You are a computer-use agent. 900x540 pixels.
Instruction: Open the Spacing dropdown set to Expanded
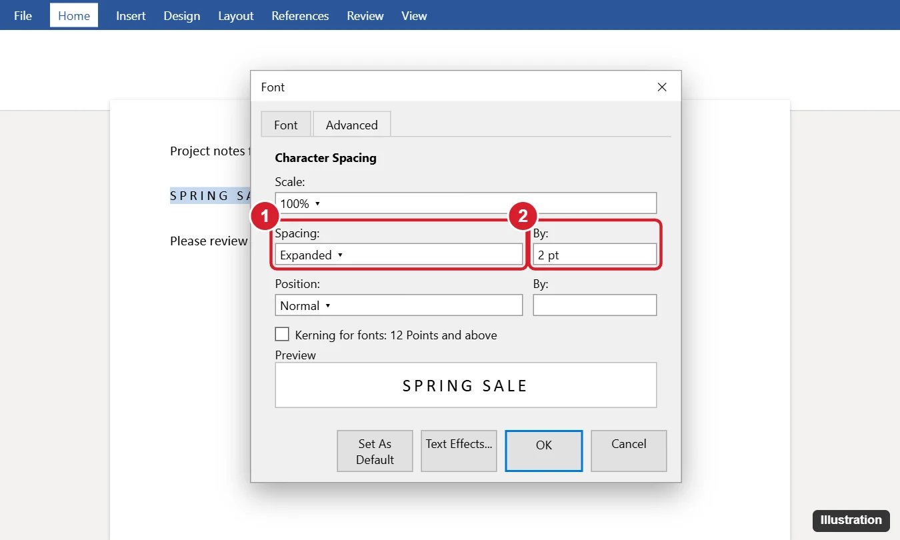[399, 255]
